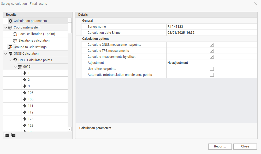This screenshot has width=261, height=154.
Task: Select point 105 in results tree
Action: (31, 93)
